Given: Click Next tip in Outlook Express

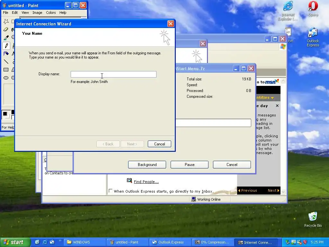Looking at the screenshot, I should point(273,190).
